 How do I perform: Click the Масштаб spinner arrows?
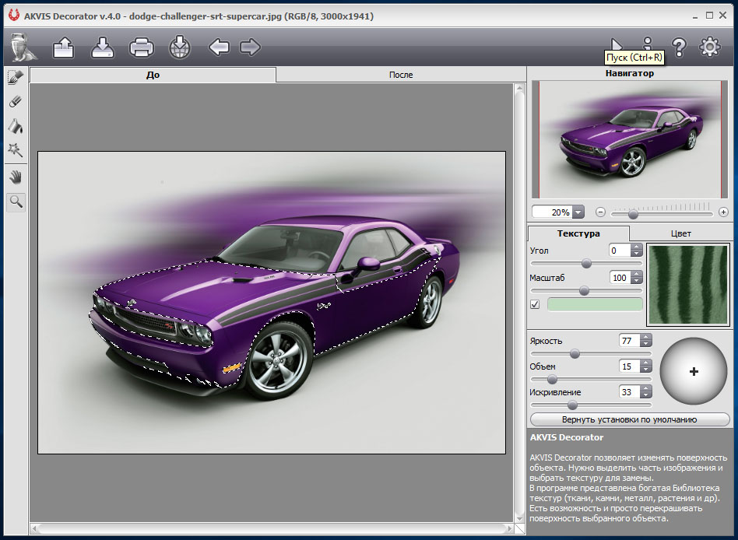636,278
